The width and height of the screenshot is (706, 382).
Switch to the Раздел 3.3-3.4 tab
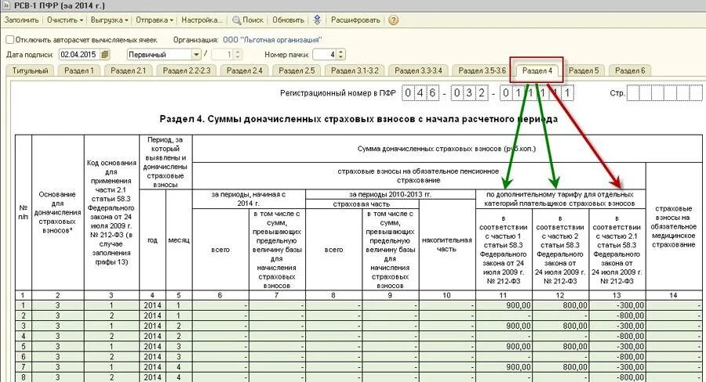click(418, 70)
